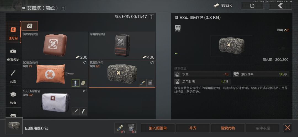298x137 pixels.
Task: Click the water bottle 0/1 requirement slot
Action: pyautogui.click(x=120, y=128)
